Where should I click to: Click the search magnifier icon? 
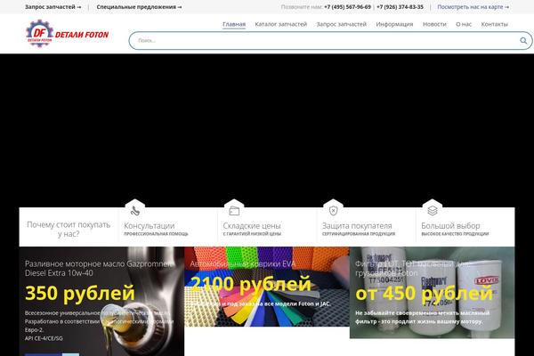click(x=523, y=41)
